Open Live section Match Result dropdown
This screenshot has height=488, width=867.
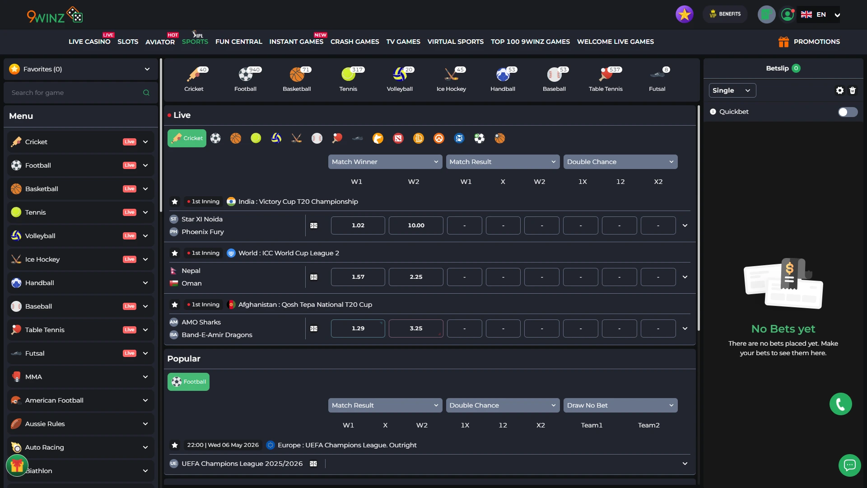click(503, 162)
